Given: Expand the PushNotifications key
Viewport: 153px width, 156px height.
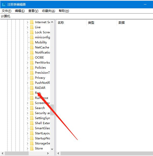Looking at the screenshot, I should tap(28, 83).
